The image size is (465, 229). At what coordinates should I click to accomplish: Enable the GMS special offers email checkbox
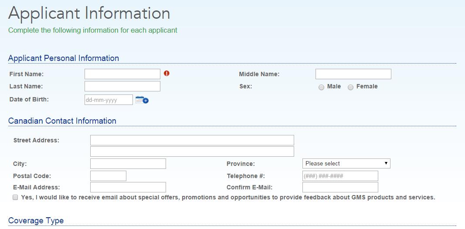(x=16, y=197)
